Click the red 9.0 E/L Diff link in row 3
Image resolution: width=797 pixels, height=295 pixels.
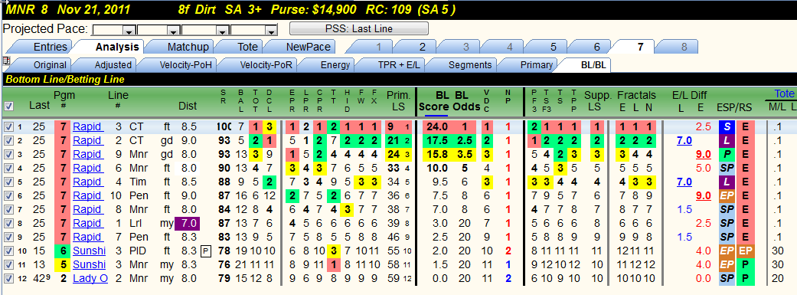(x=703, y=155)
